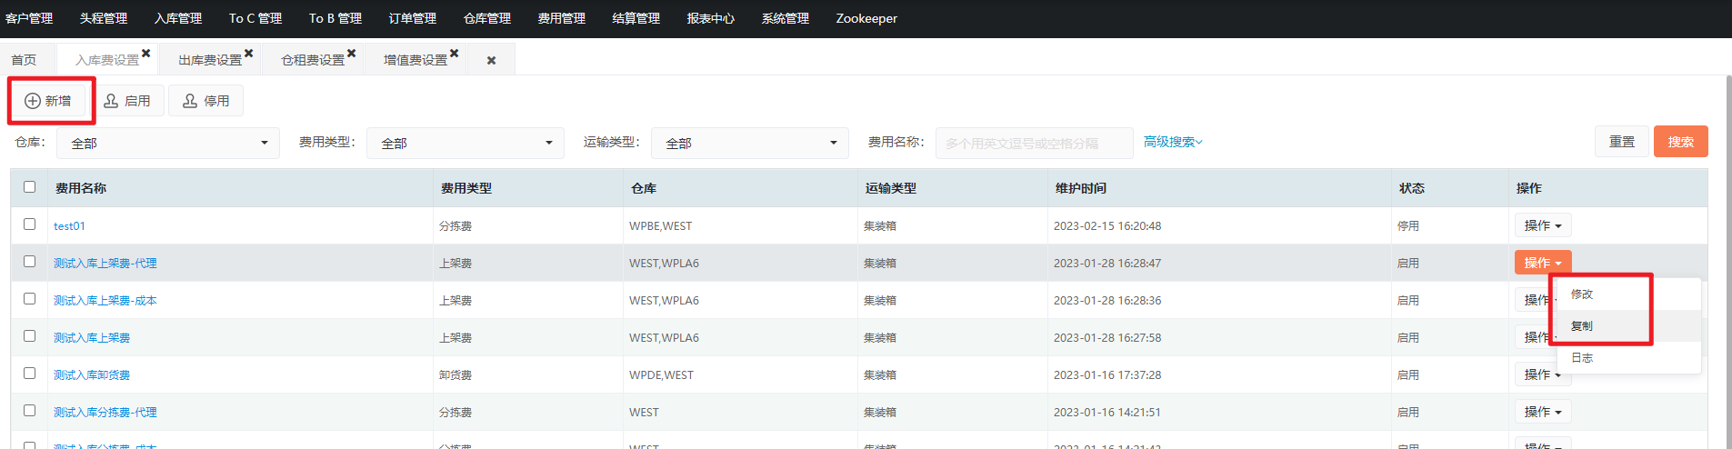The image size is (1732, 449).
Task: Open the 客户管理 menu
Action: click(29, 18)
